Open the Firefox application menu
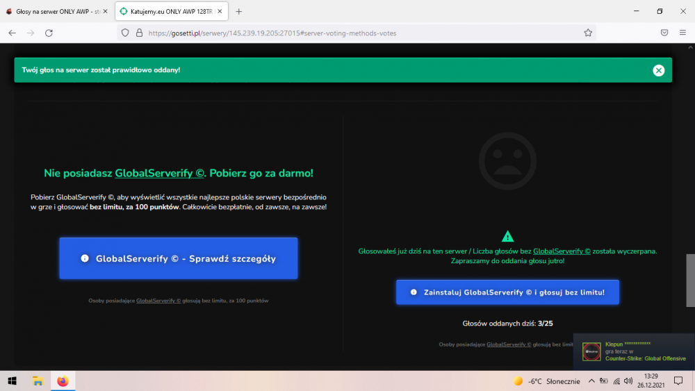695x391 pixels. point(682,33)
